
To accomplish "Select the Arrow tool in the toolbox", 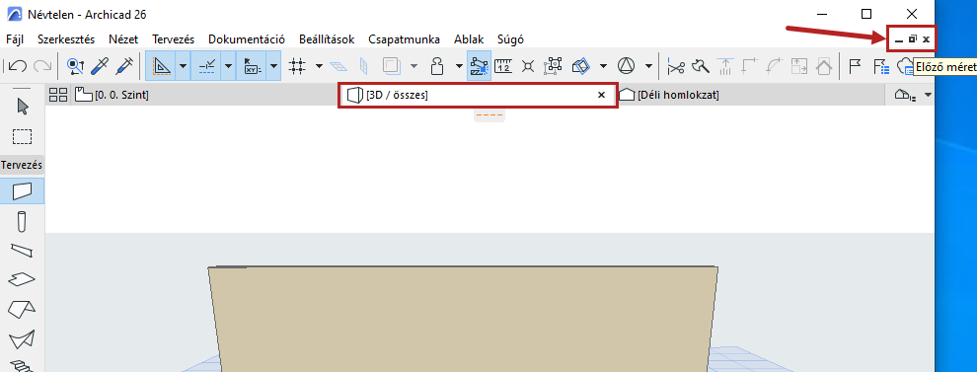I will coord(23,107).
